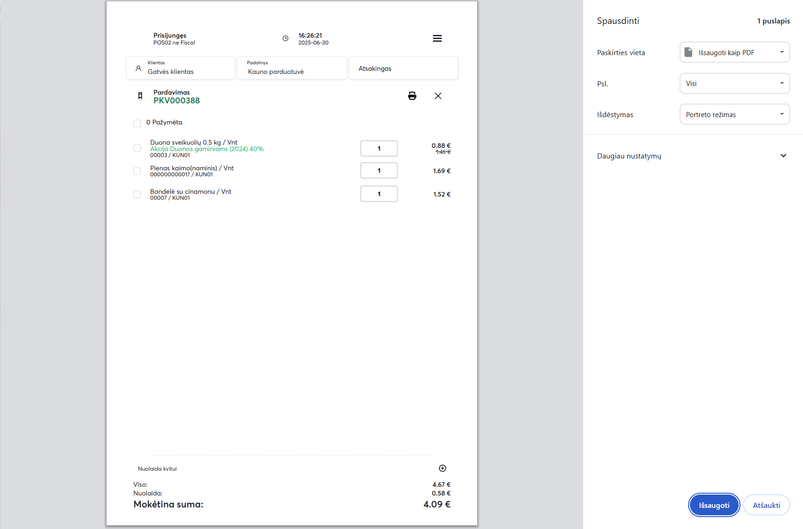Tick the Bandelė su cinamonu checkbox

137,194
